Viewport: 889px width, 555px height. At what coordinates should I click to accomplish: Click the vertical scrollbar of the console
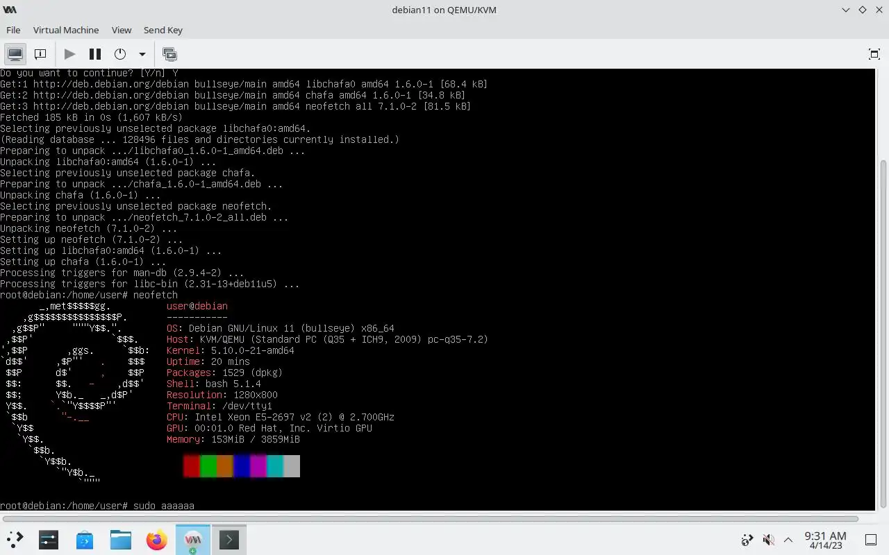point(883,333)
